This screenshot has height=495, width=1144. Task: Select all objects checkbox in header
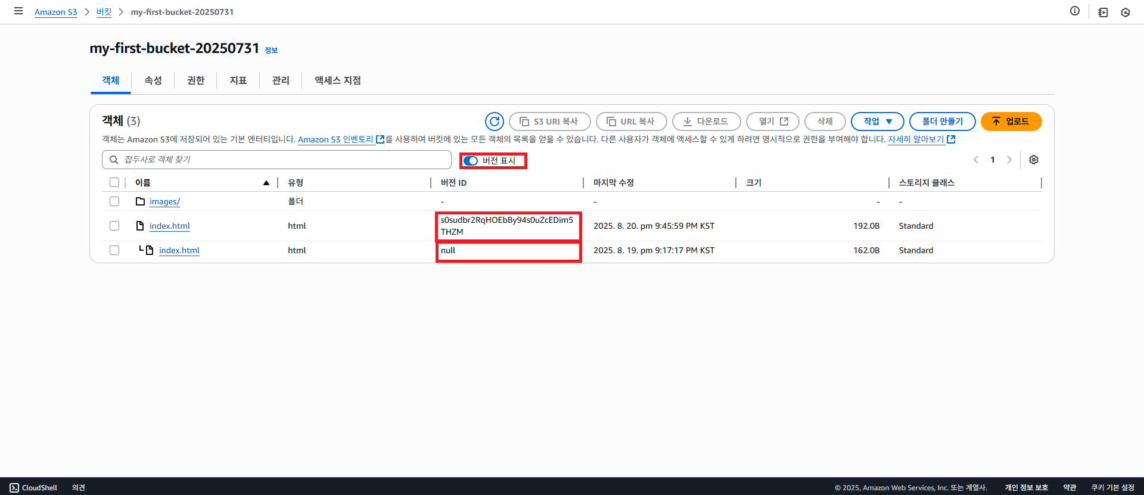click(114, 182)
